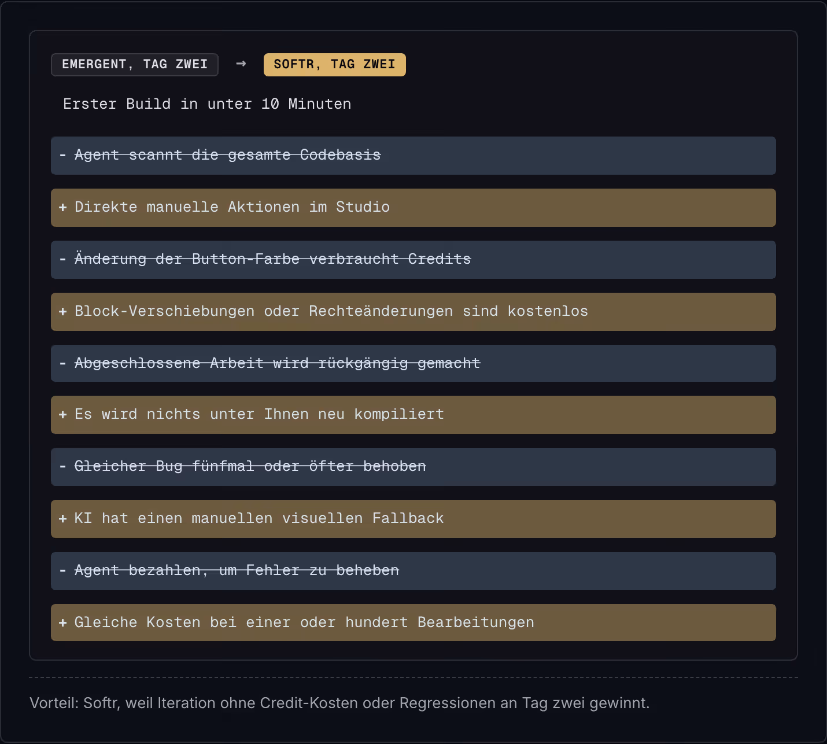Select the row "Agent bezahlen, um Fehler zu beheben"
Image resolution: width=827 pixels, height=744 pixels.
[413, 571]
